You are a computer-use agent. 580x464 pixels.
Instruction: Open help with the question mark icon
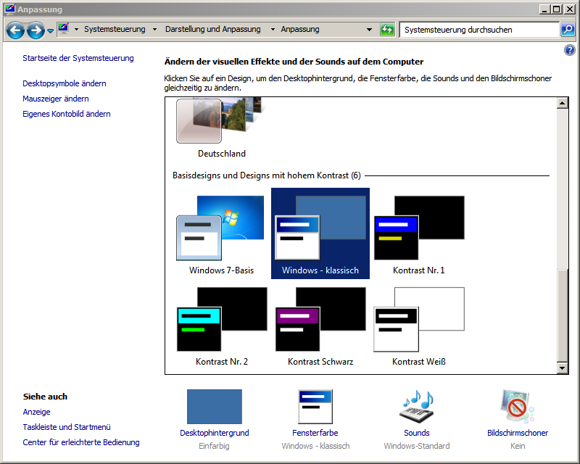pos(570,50)
